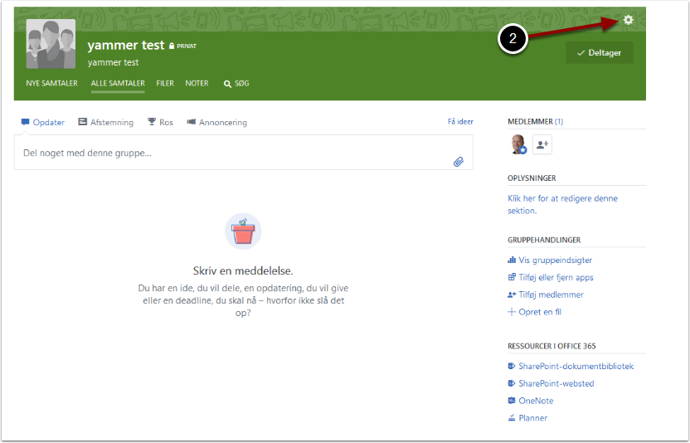
Task: Click the MEDLEMMER (1) heading
Action: [x=535, y=122]
